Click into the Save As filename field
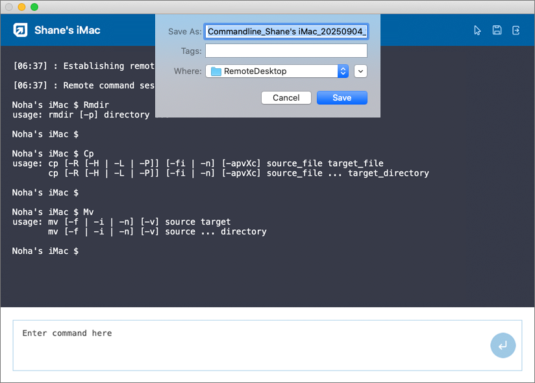535x383 pixels. coord(286,31)
